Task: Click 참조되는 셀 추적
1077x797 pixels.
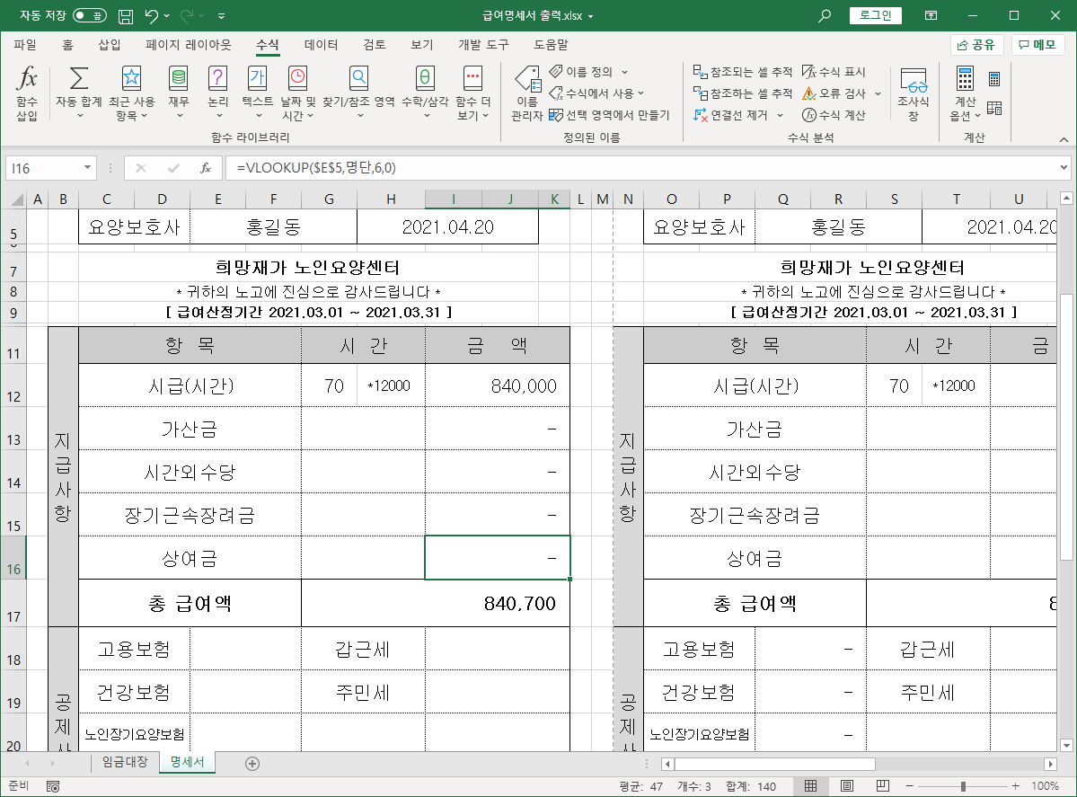Action: click(x=743, y=72)
